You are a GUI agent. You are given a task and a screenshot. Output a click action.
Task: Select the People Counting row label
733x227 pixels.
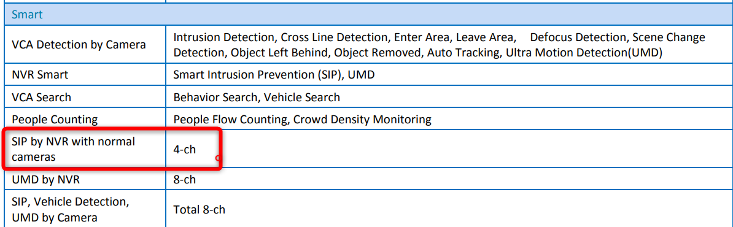[x=55, y=120]
